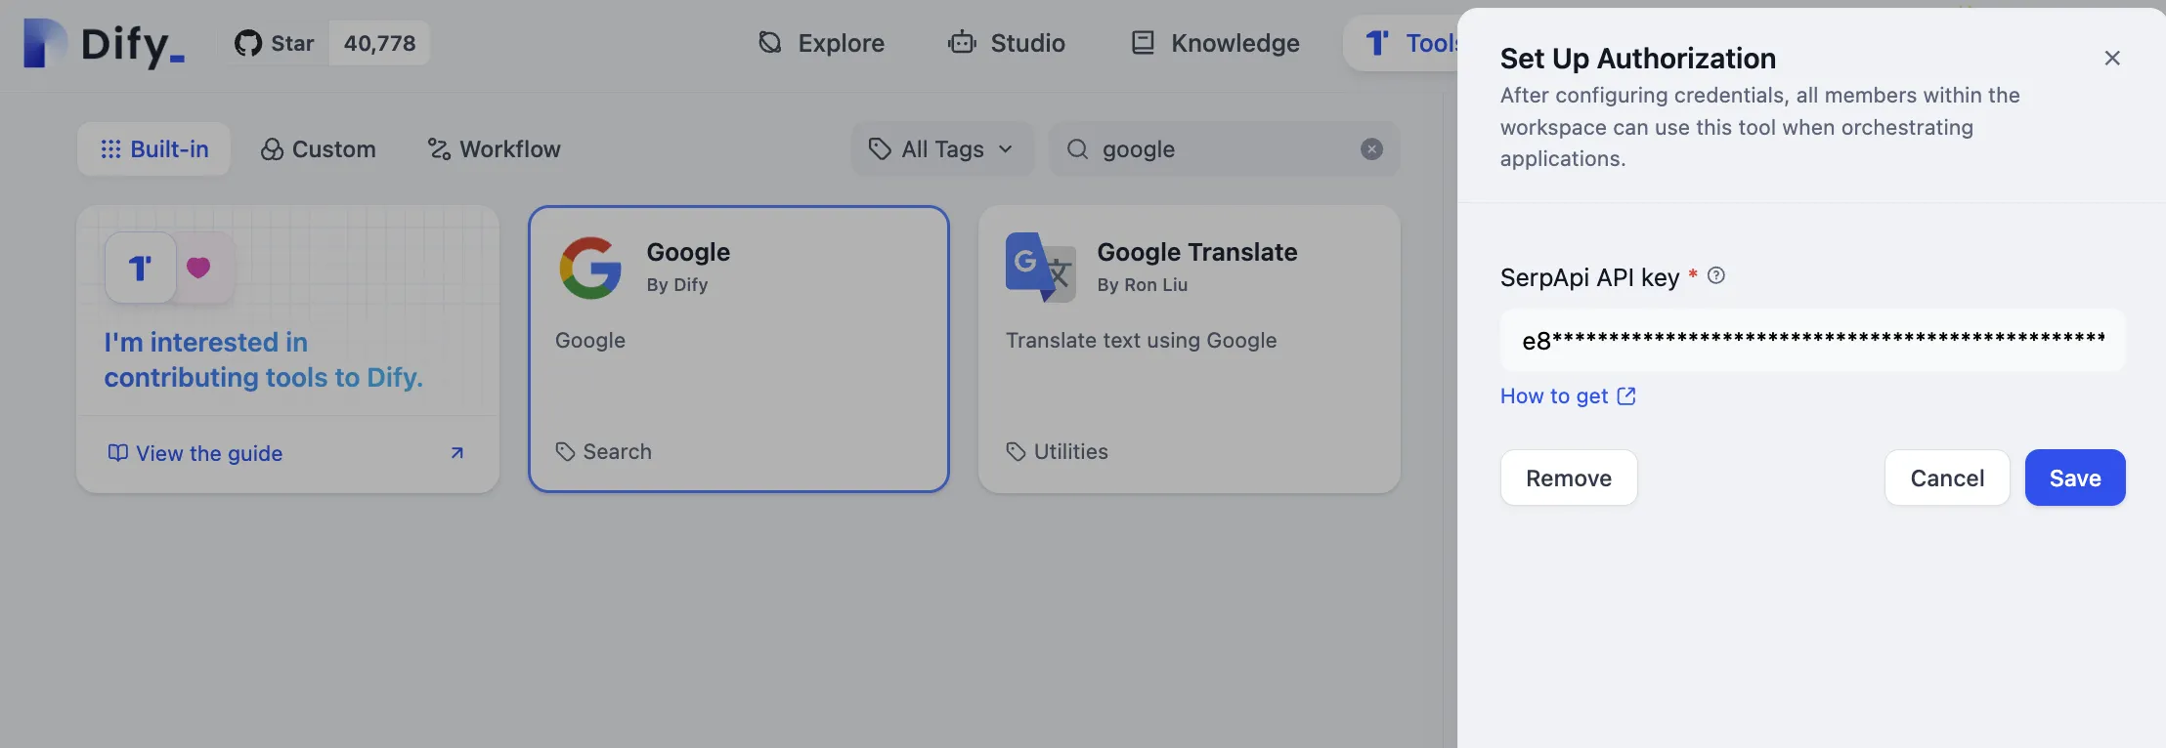2166x748 pixels.
Task: Switch to the Custom tab
Action: coord(318,149)
